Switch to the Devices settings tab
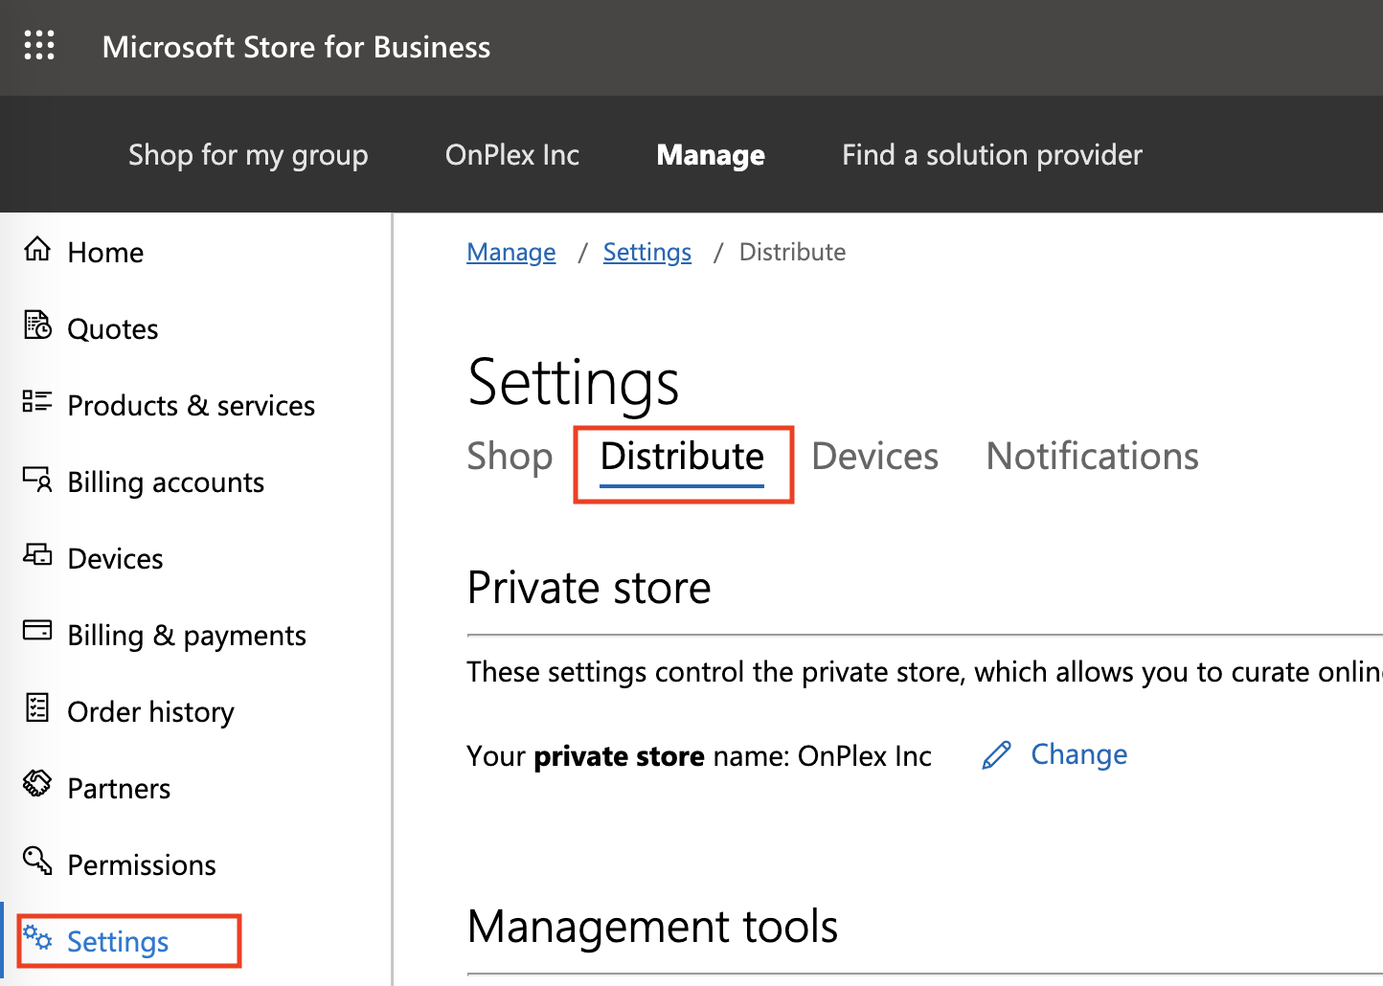This screenshot has height=986, width=1383. pyautogui.click(x=875, y=457)
